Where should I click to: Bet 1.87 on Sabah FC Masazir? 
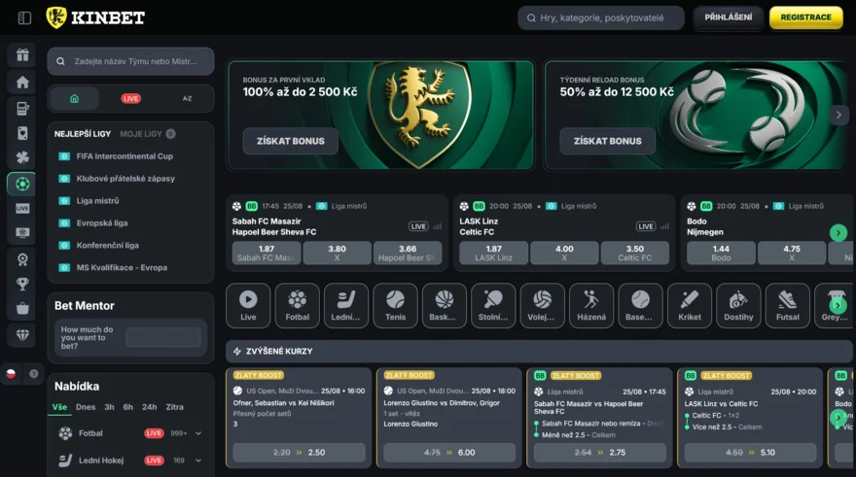[267, 253]
